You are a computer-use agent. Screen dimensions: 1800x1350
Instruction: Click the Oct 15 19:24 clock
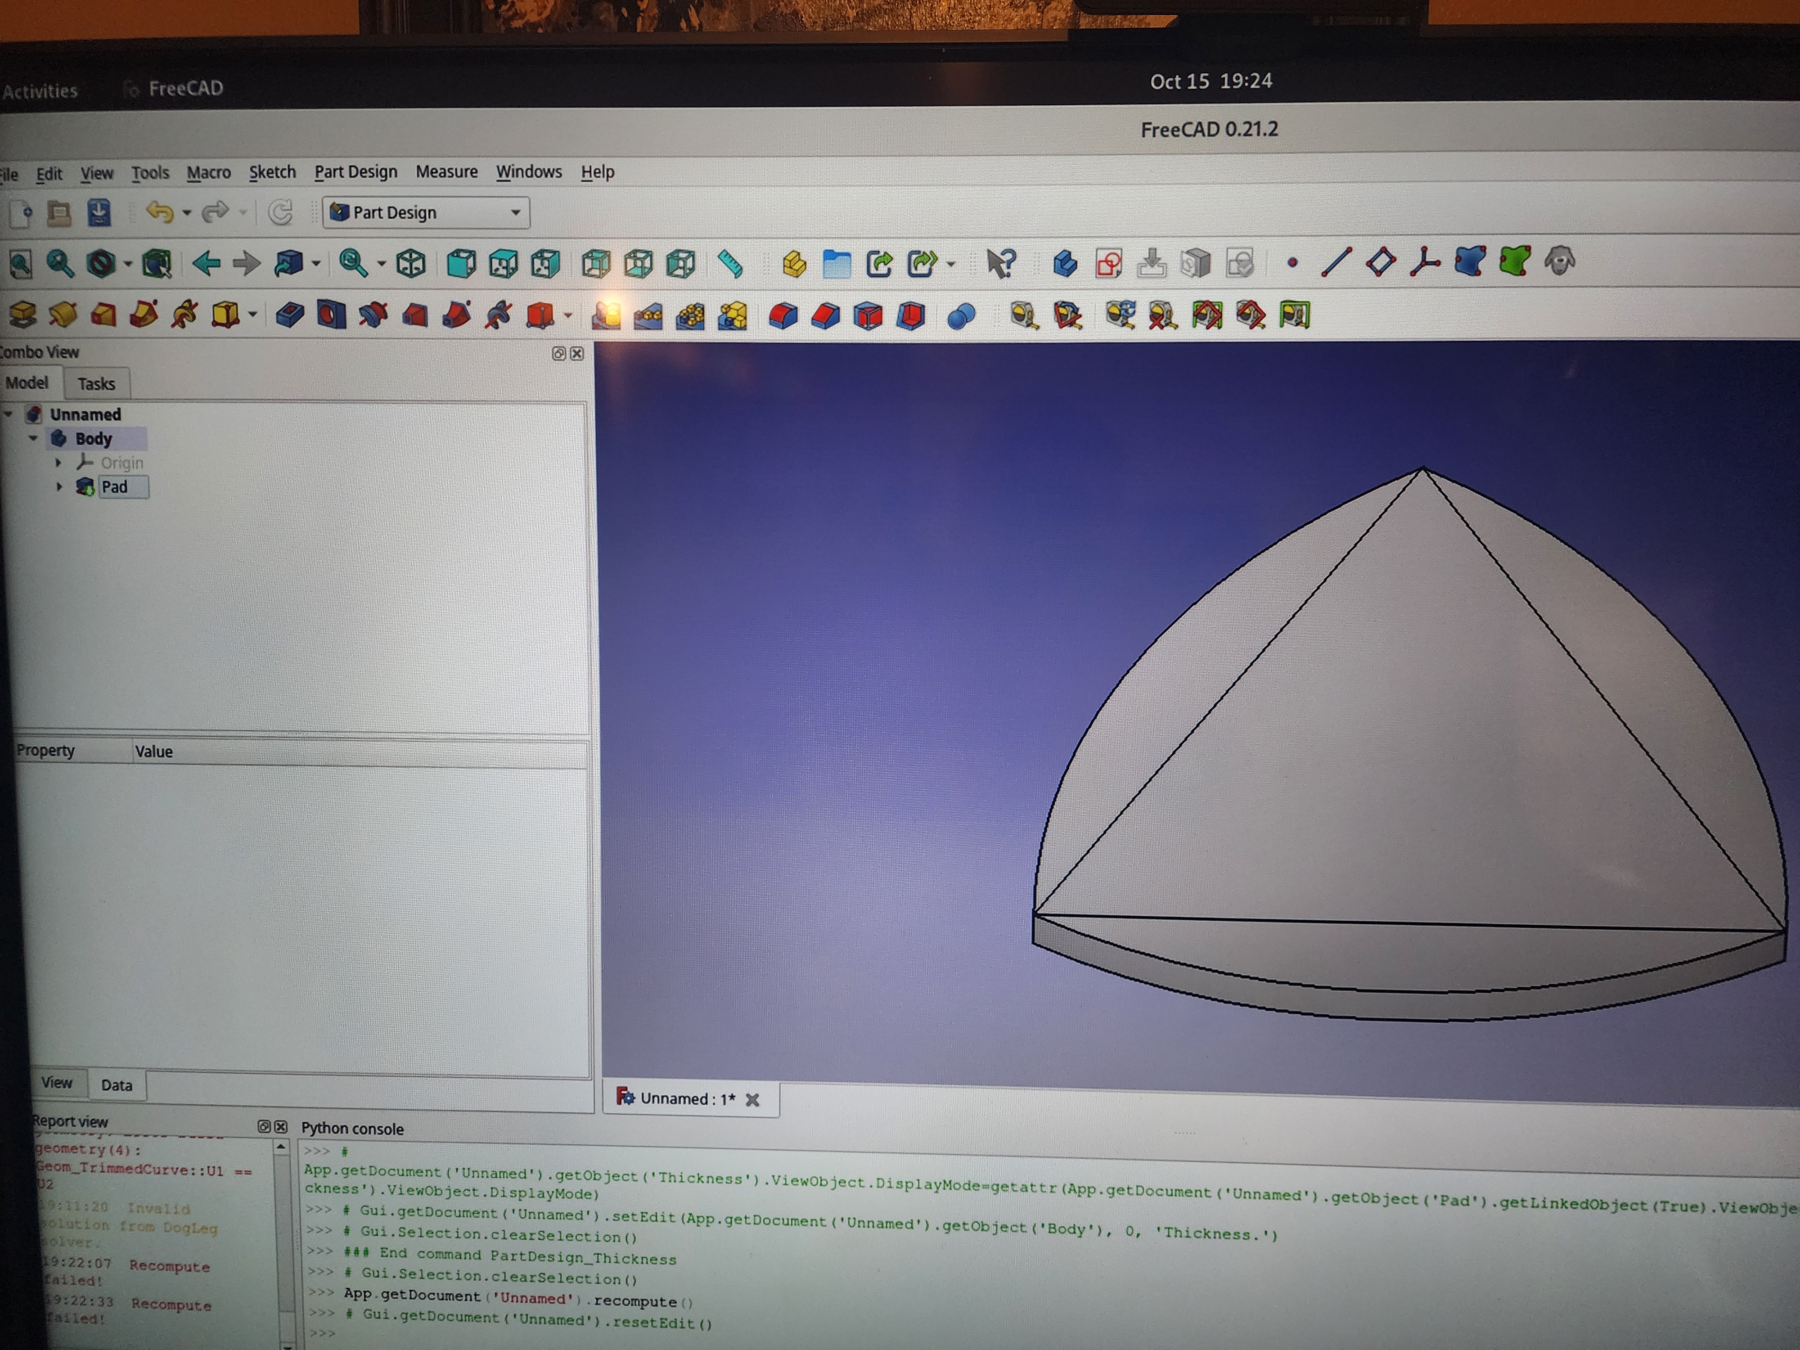(x=1211, y=81)
